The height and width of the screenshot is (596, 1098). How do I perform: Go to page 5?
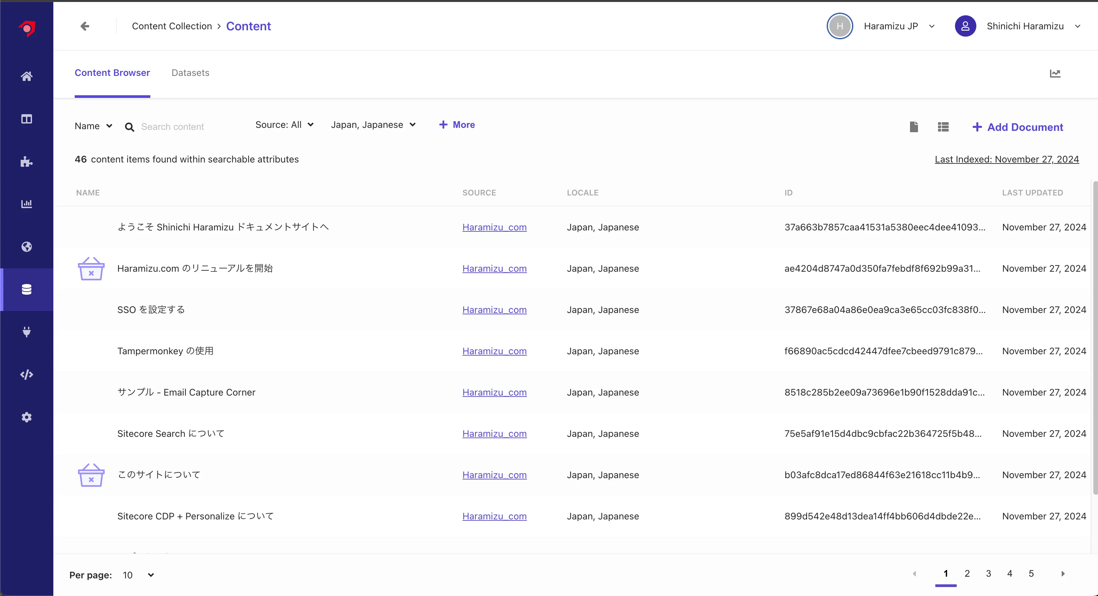pyautogui.click(x=1031, y=573)
